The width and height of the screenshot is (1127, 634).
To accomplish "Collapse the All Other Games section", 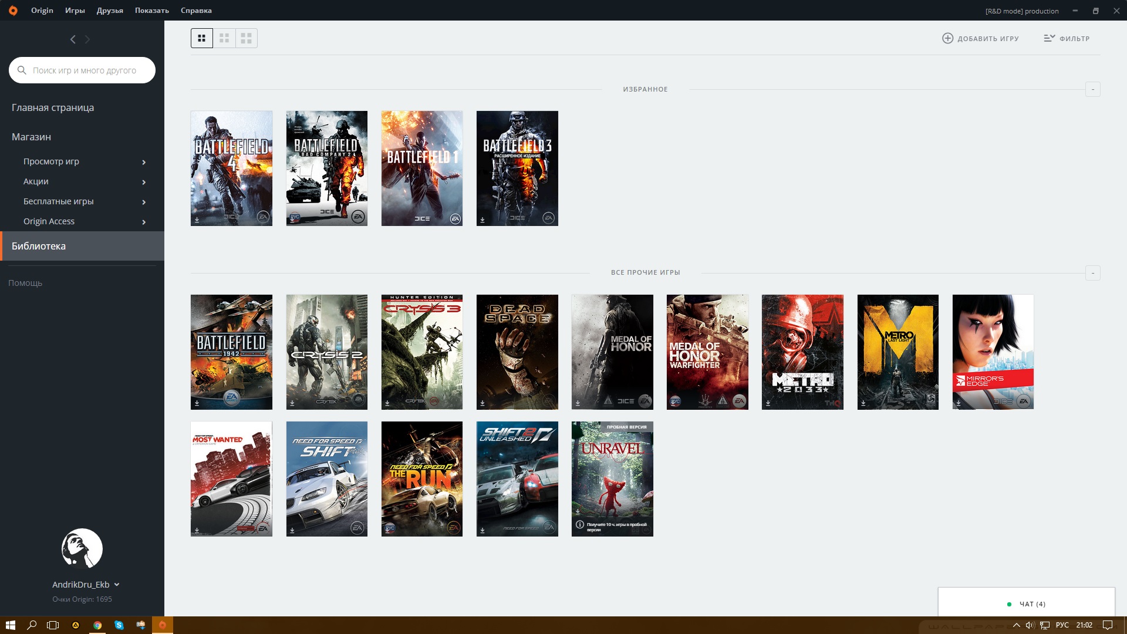I will coord(1092,273).
